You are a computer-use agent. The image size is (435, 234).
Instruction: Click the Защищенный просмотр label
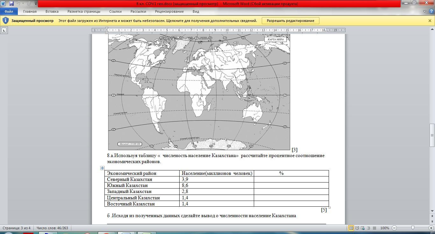32,21
